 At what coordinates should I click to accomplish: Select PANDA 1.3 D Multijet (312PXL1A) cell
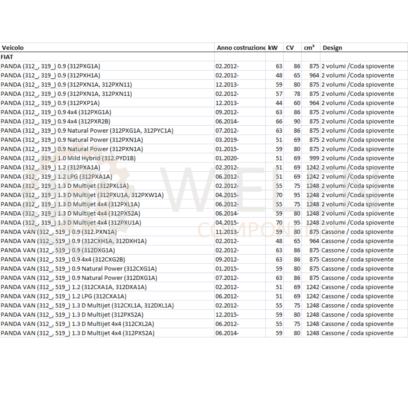coord(107,186)
